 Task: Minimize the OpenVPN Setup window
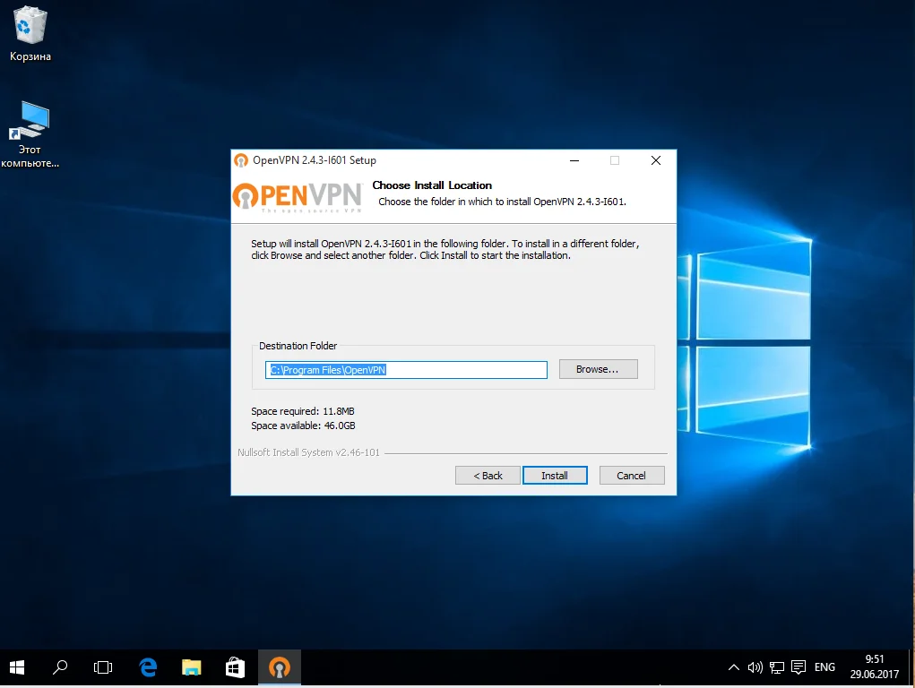(574, 160)
